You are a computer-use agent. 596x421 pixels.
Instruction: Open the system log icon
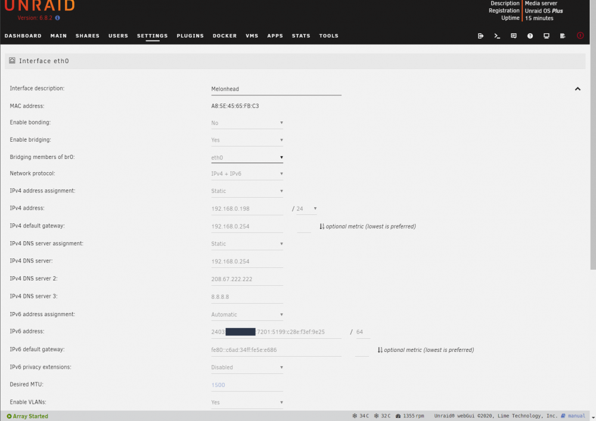563,36
